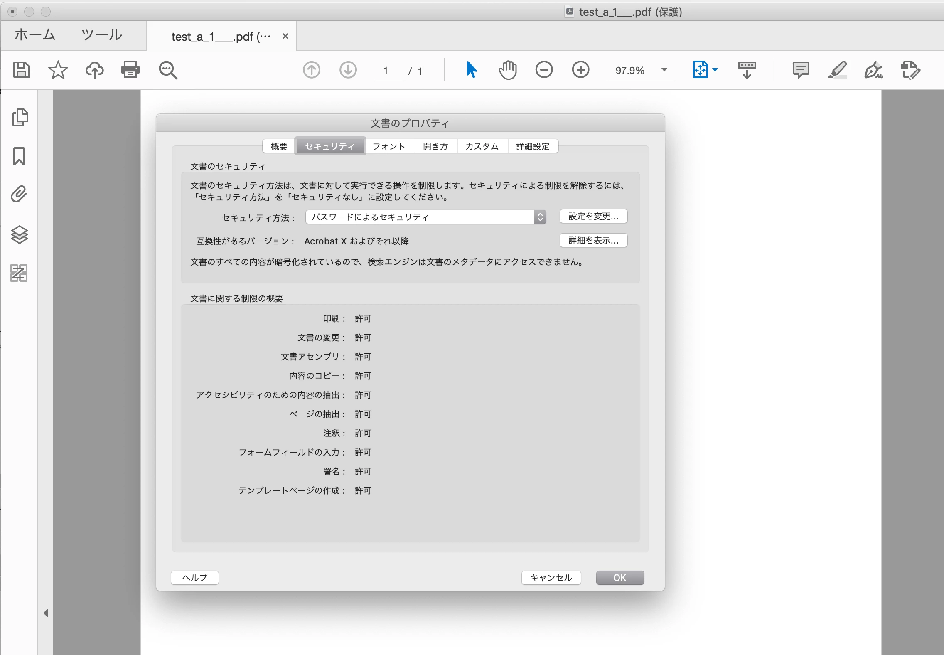
Task: Collapse the left pane with the arrow
Action: [x=46, y=613]
